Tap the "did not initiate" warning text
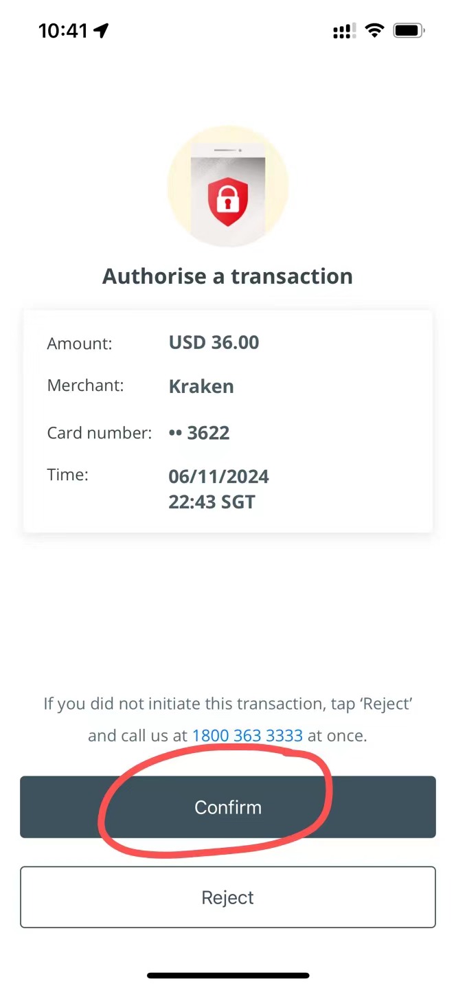The width and height of the screenshot is (456, 988). [x=227, y=704]
